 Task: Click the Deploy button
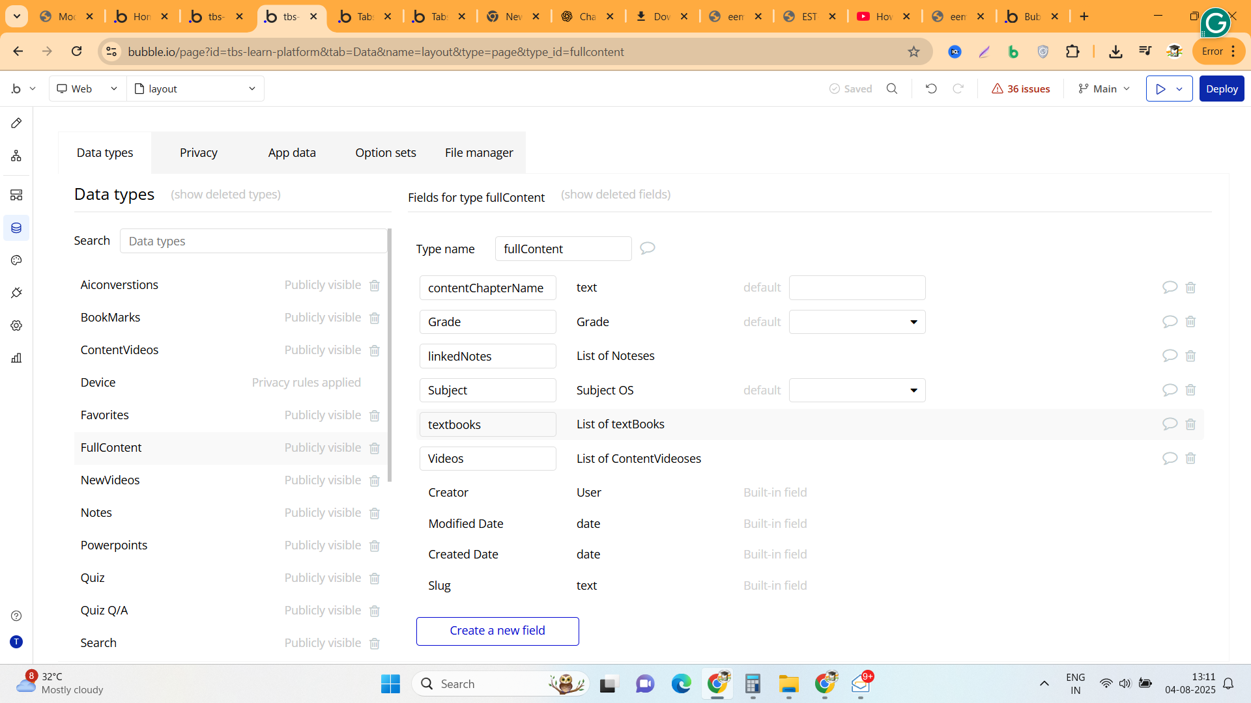pyautogui.click(x=1221, y=89)
